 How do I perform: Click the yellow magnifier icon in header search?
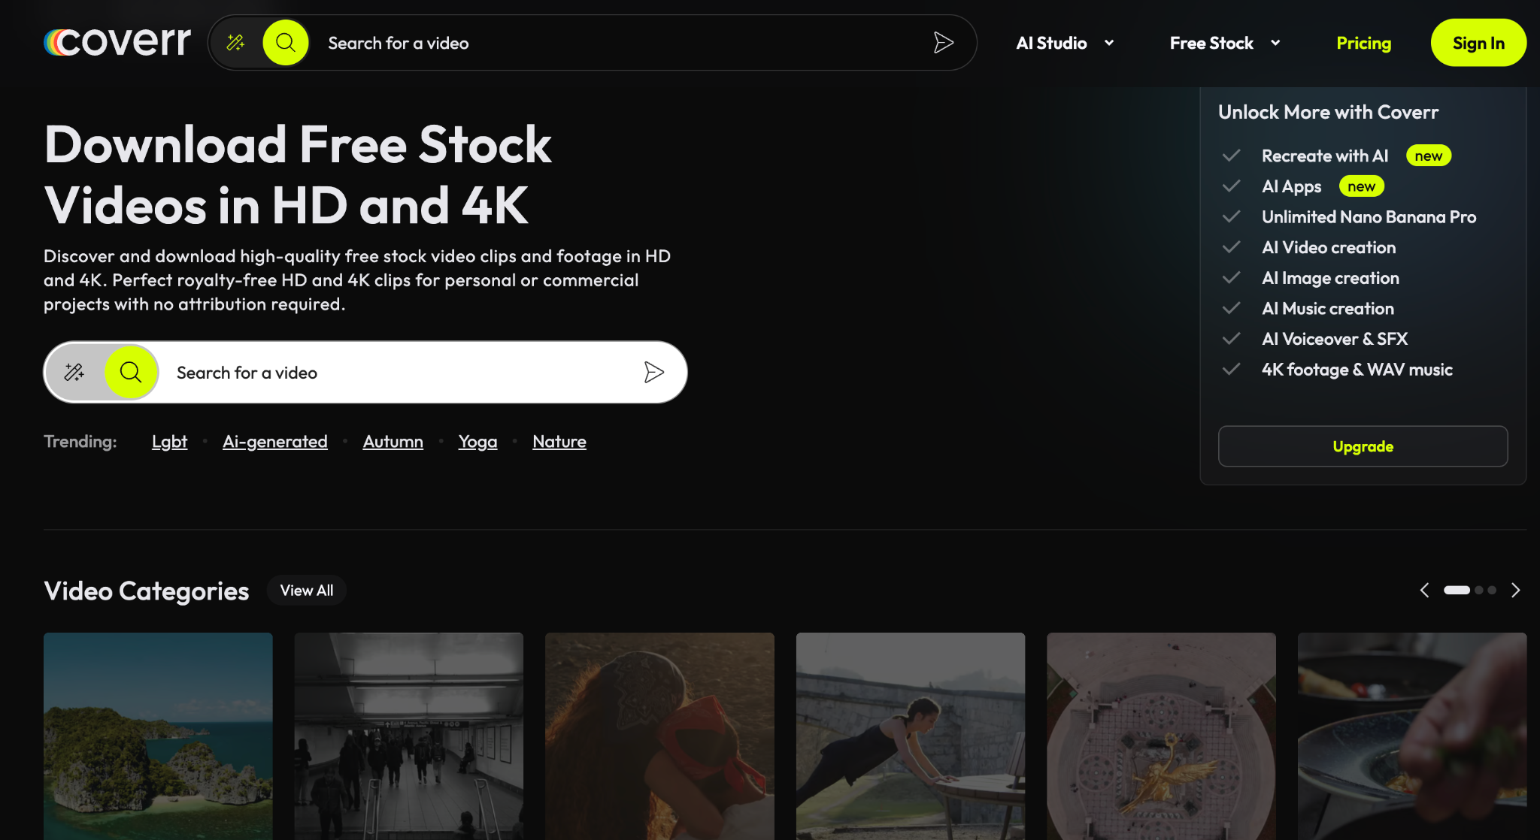[286, 43]
